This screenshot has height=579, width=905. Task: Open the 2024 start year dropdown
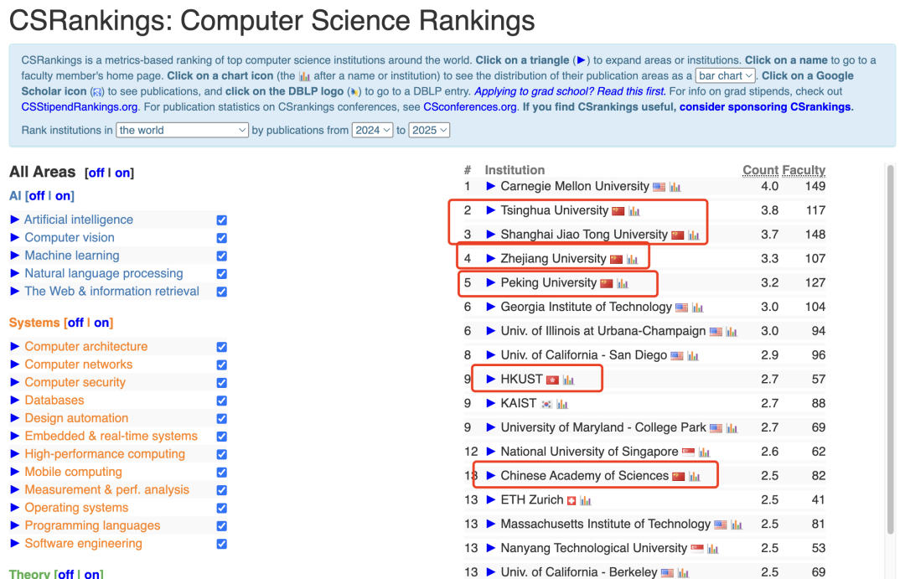(372, 130)
